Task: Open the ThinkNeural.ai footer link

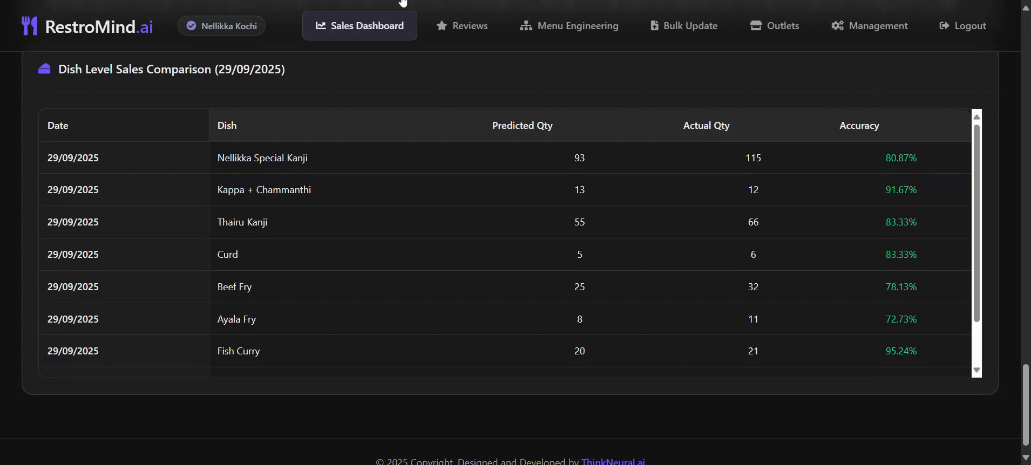Action: tap(613, 461)
